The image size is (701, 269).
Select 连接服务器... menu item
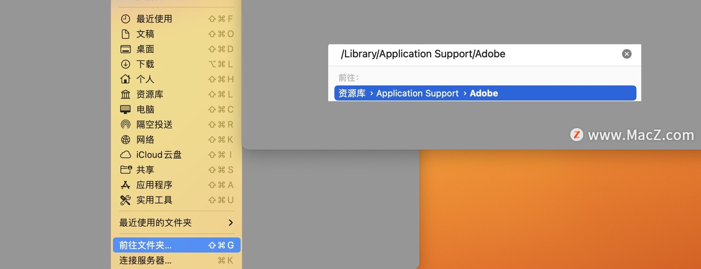pos(177,260)
